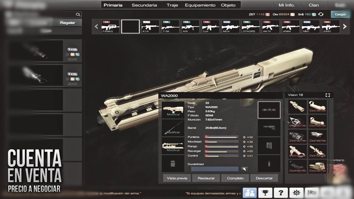Open the trophy achievements icon

(265, 193)
